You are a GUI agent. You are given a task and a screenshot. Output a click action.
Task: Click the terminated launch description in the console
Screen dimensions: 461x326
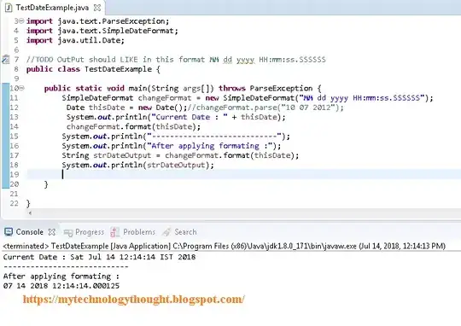225,246
